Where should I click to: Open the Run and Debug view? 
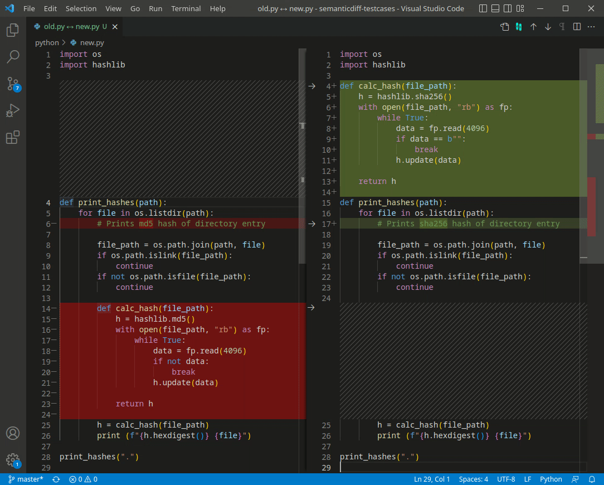[13, 110]
